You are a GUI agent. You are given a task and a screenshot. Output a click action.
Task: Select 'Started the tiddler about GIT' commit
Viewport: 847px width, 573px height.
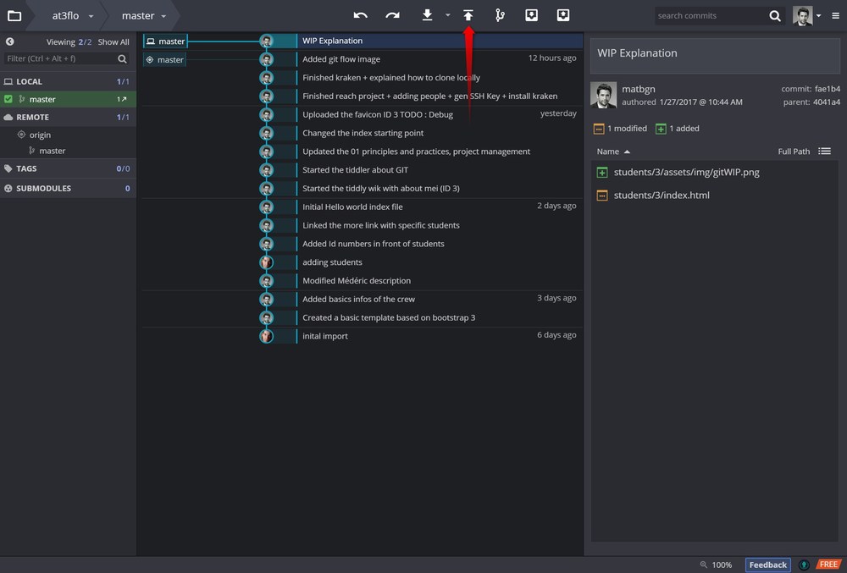(440, 170)
